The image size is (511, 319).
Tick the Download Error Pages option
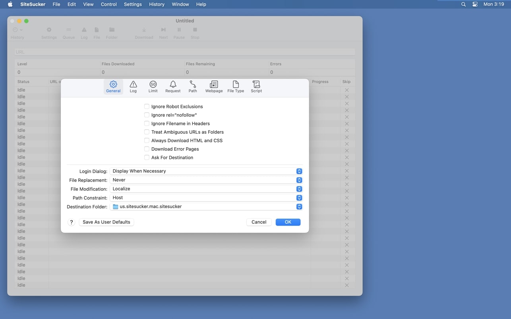(x=147, y=149)
